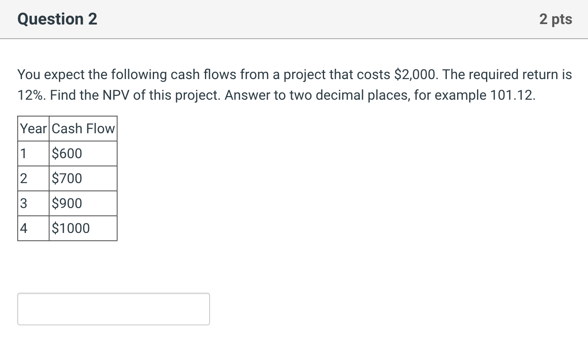Click the $900 cash flow cell
The width and height of the screenshot is (588, 349).
pos(83,203)
